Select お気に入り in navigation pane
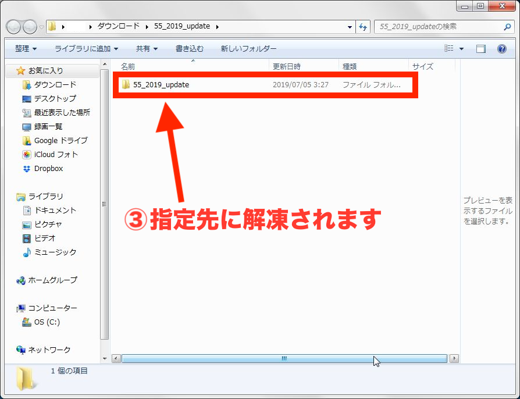Viewport: 520px width, 399px height. 45,70
